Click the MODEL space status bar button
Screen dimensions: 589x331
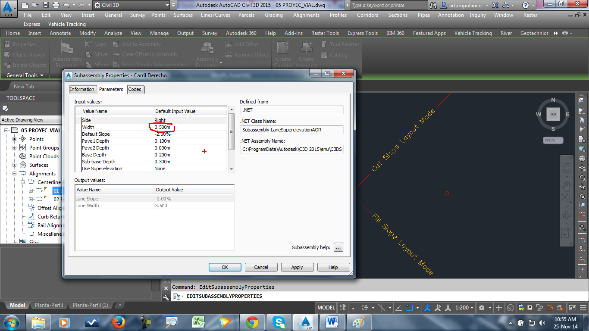[x=326, y=308]
